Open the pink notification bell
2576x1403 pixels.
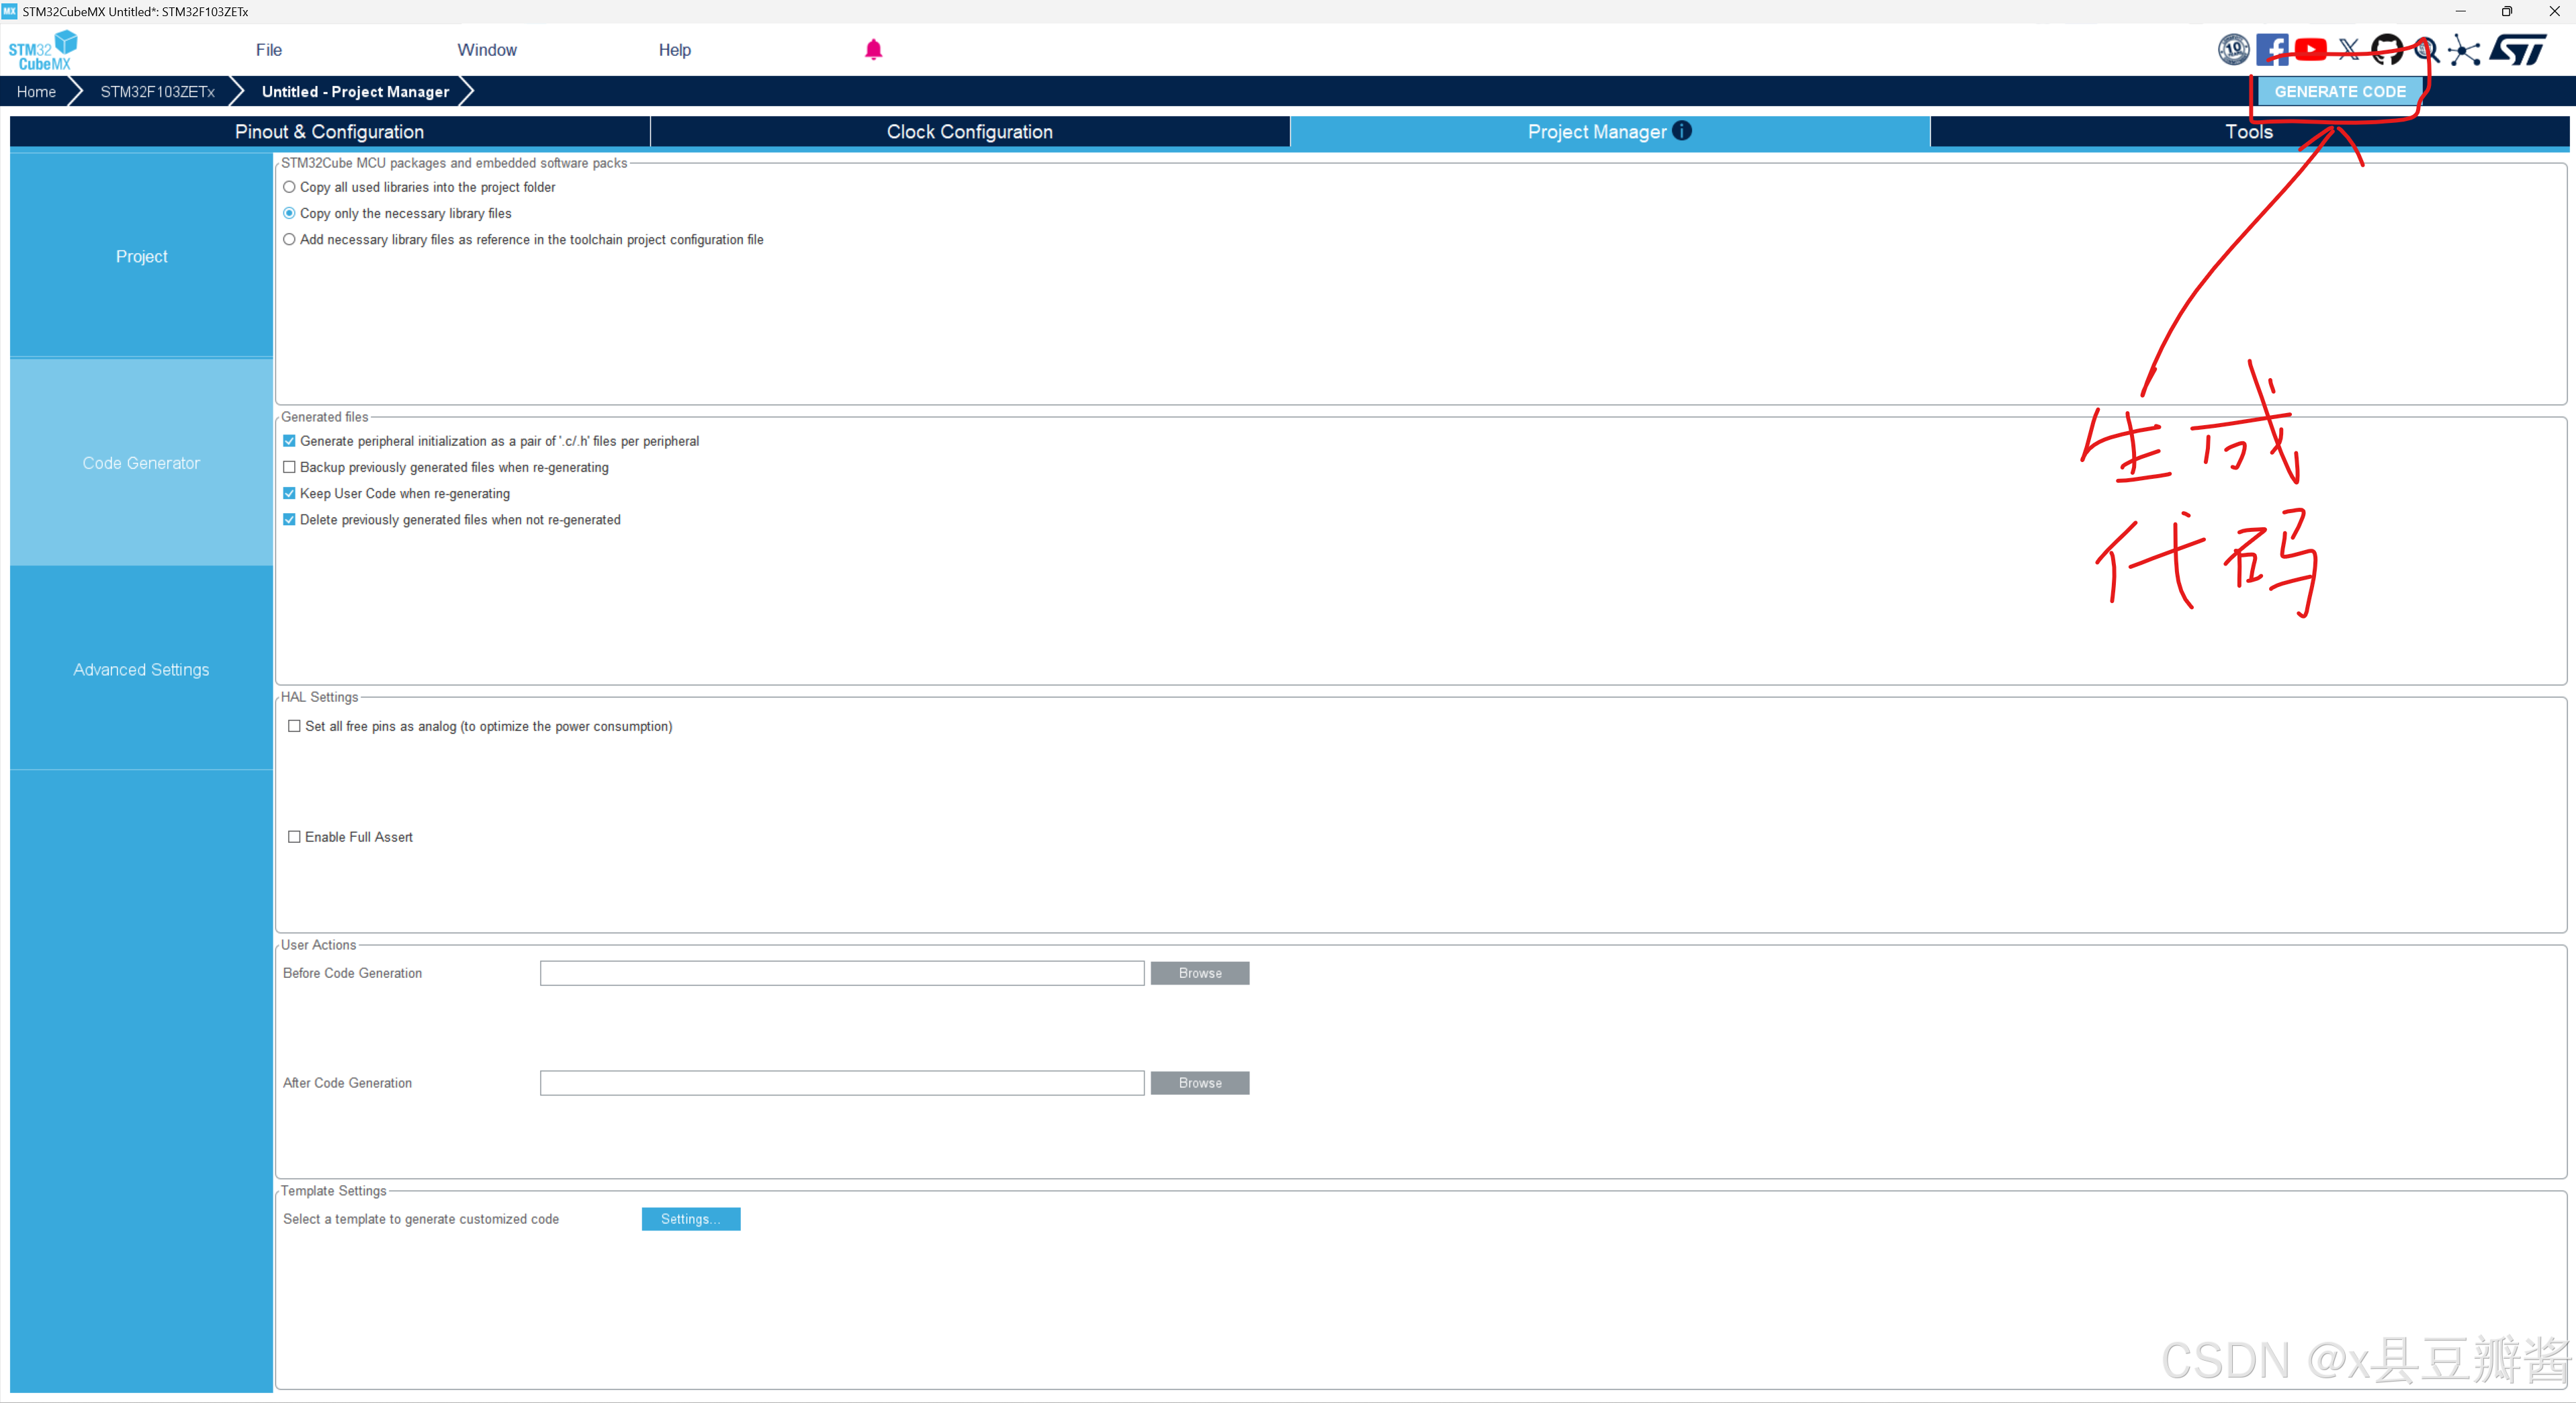873,50
